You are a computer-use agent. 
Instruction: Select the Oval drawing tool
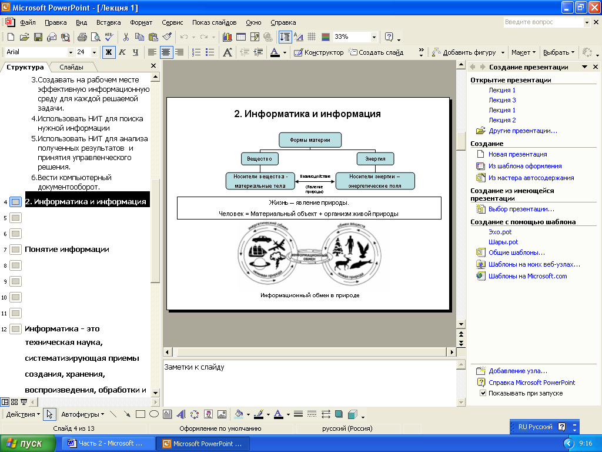point(153,414)
